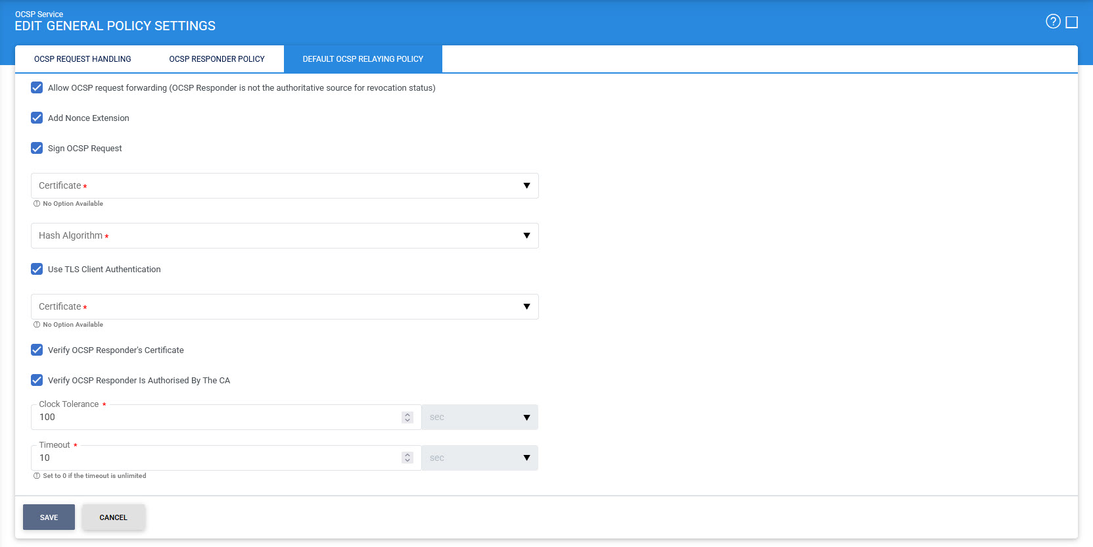
Task: Switch to OCSP Request Handling tab
Action: click(x=83, y=59)
